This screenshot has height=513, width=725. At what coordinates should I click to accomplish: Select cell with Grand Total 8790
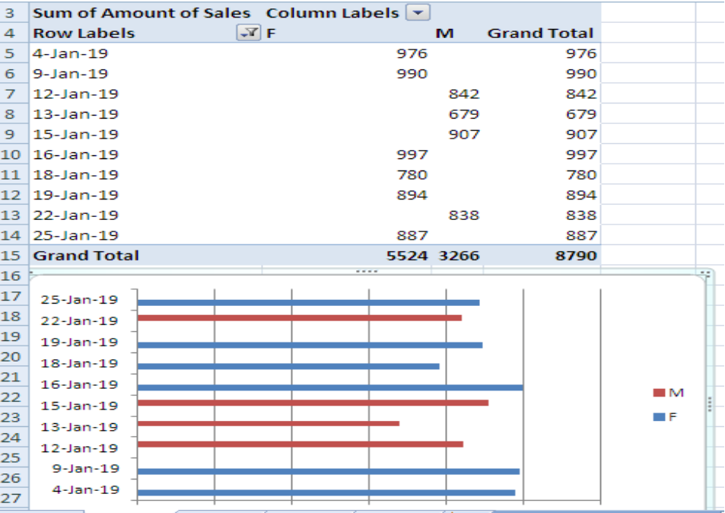542,255
